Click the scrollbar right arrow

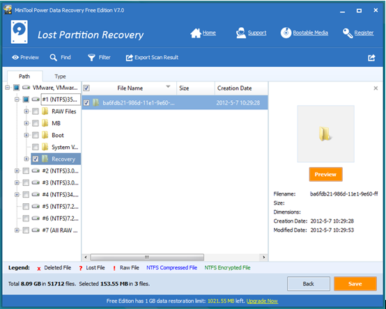tap(264, 257)
